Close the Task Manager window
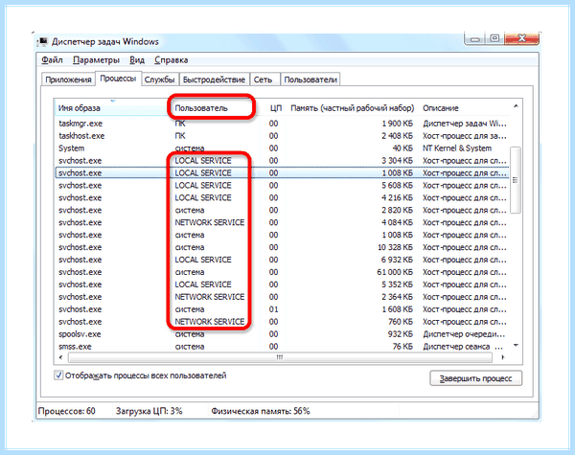 (x=522, y=38)
